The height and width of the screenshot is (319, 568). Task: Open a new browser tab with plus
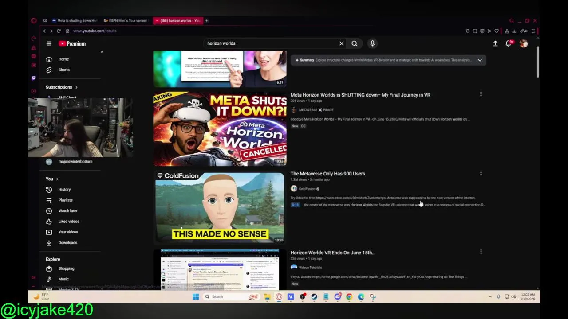coord(207,21)
